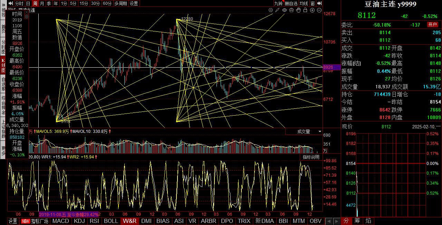Screen dimensions: 442x225
Task: Open the 自选股 sidebar item
Action: [3, 84]
